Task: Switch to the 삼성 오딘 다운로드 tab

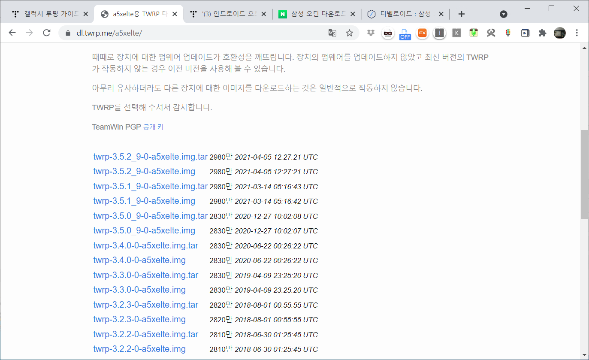Action: (x=317, y=14)
